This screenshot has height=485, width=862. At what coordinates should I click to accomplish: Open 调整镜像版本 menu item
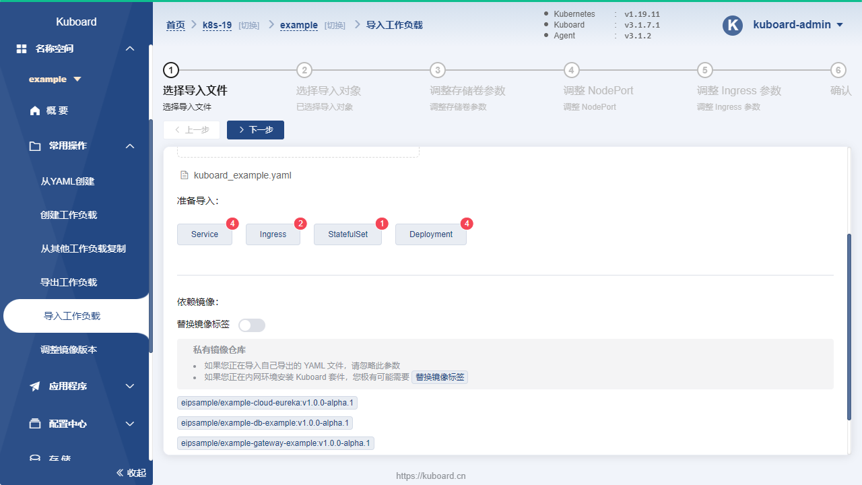(69, 350)
